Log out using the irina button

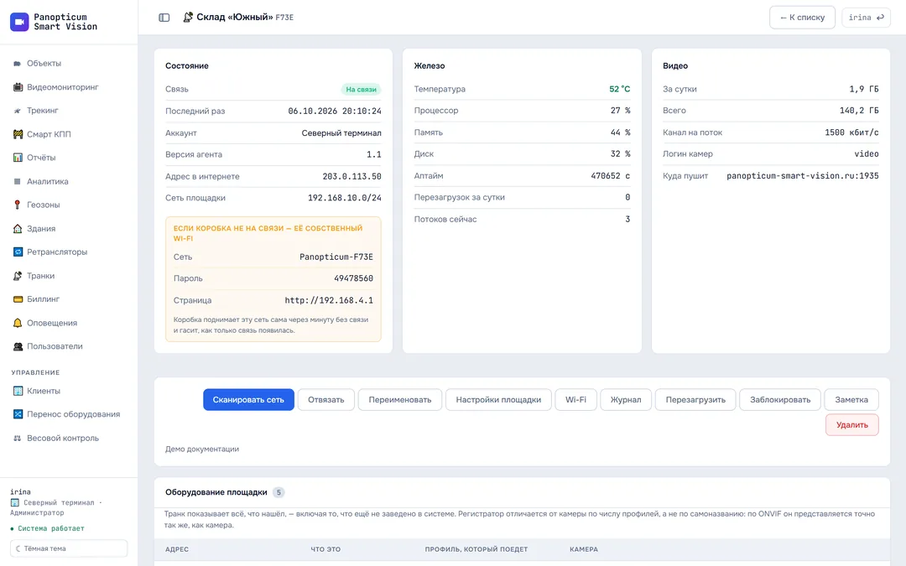866,18
